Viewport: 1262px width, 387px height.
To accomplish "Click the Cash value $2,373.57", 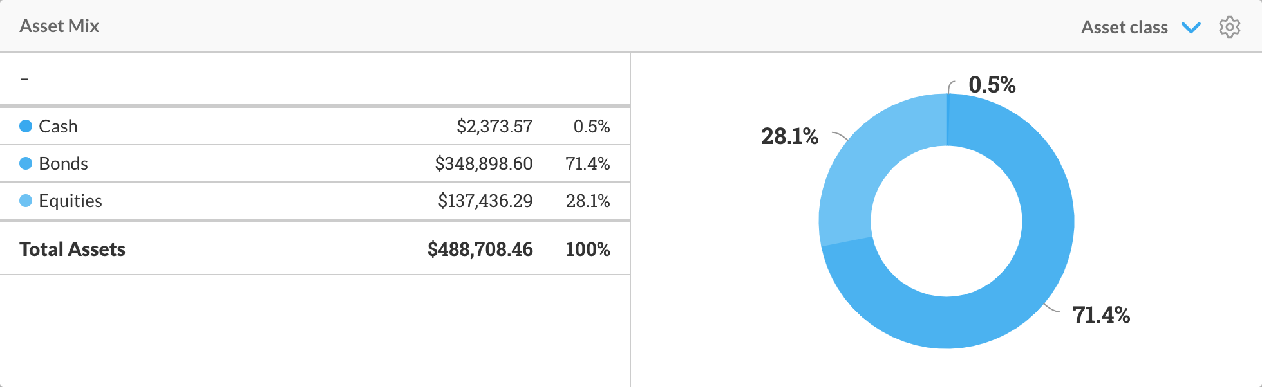I will coord(494,126).
